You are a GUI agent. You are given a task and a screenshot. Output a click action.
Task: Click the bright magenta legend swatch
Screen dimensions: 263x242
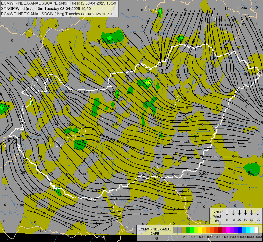(228, 230)
